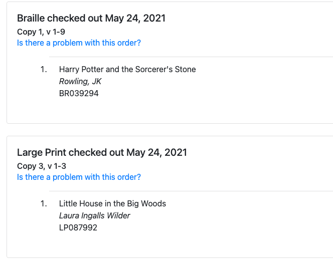Click the Little House in the Big Woods title

point(112,204)
